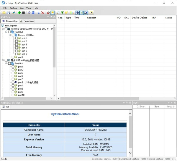Collapse the first Root Hub node

pos(6,32)
